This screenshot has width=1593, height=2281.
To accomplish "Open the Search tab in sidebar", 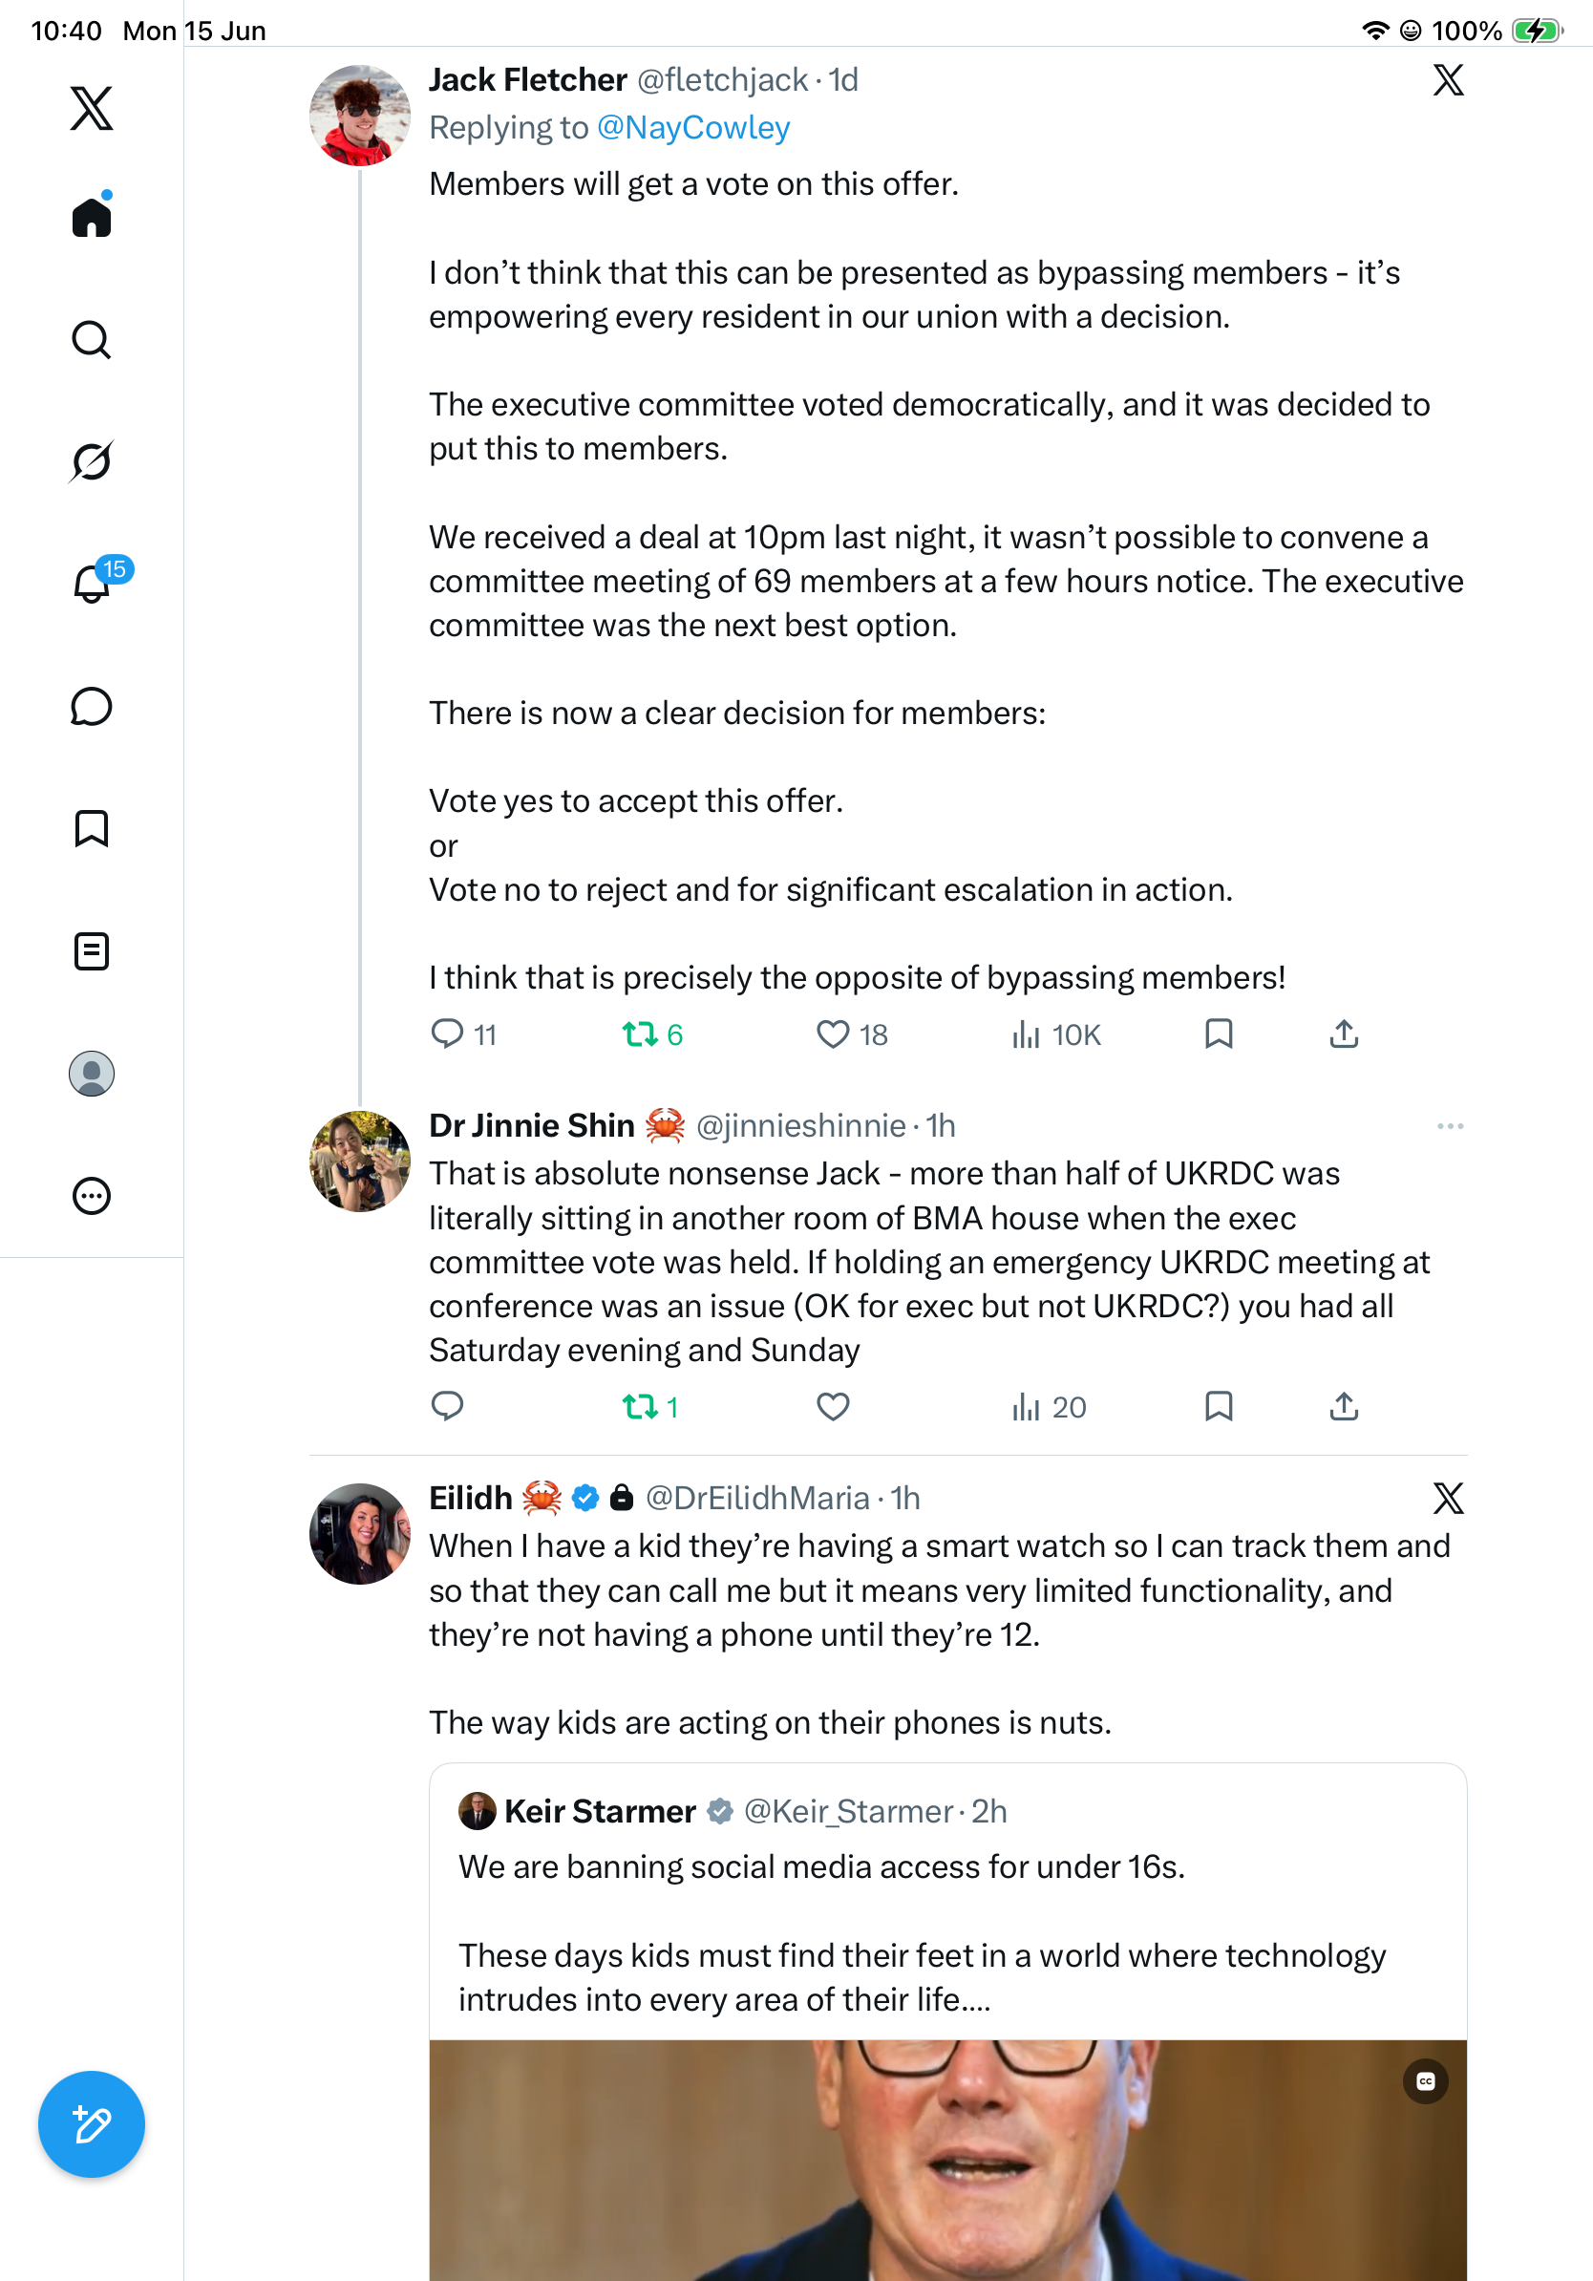I will click(x=92, y=340).
